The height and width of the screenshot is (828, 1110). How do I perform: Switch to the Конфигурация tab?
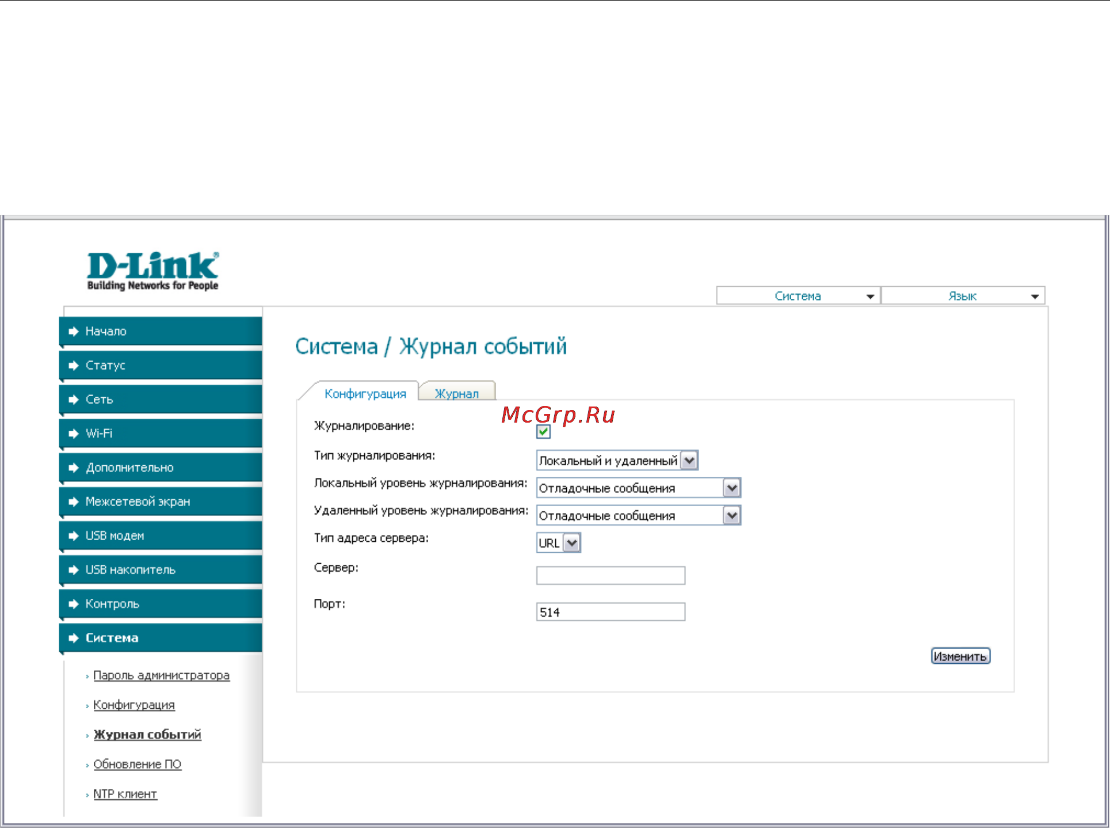(x=365, y=393)
